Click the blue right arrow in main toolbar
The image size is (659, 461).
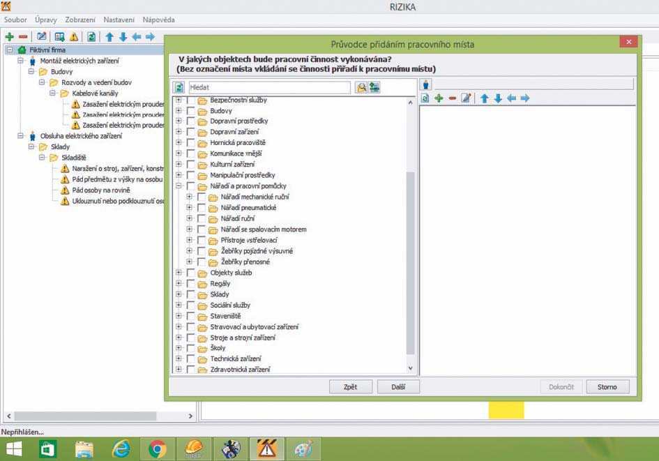(150, 37)
